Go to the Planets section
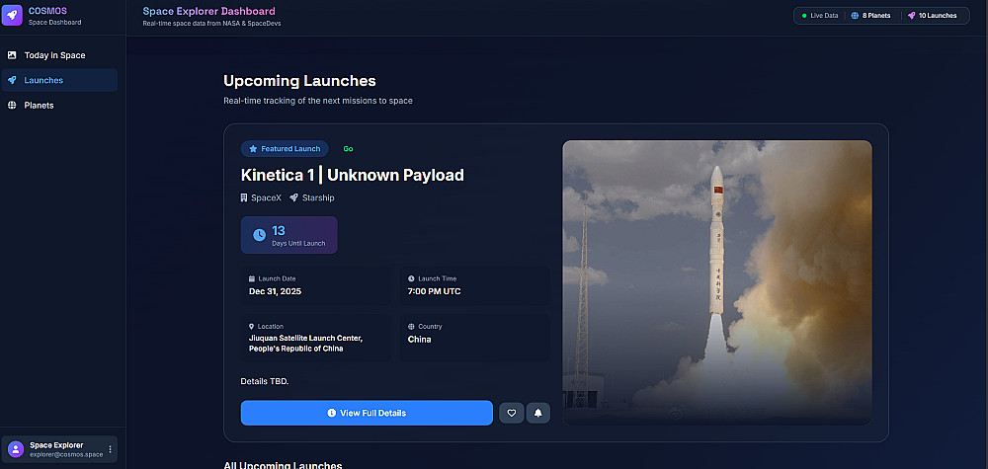This screenshot has height=469, width=988. (59, 106)
